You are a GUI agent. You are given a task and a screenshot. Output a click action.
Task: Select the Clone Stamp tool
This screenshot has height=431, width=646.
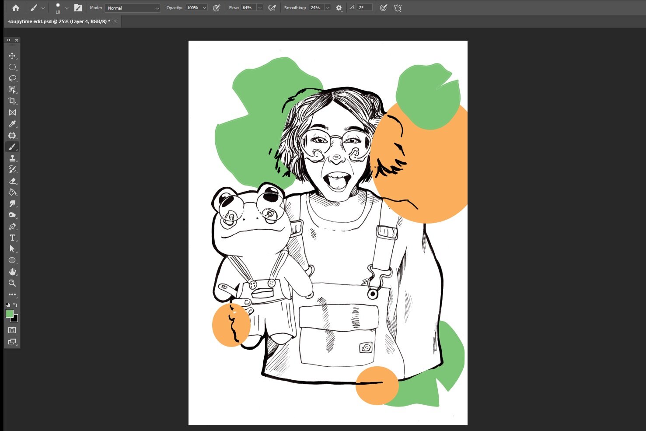pos(12,158)
